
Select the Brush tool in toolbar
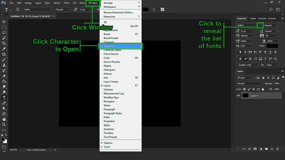click(4, 60)
